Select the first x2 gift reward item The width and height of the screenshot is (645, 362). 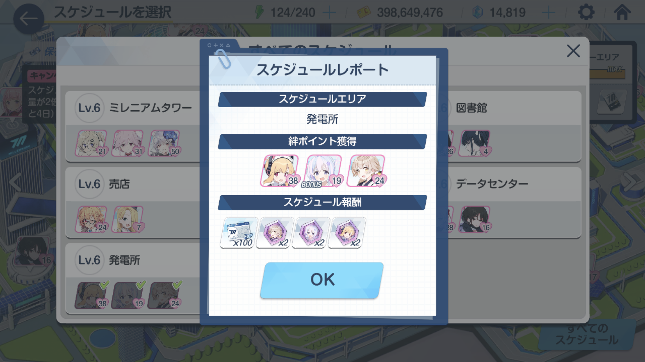point(275,233)
